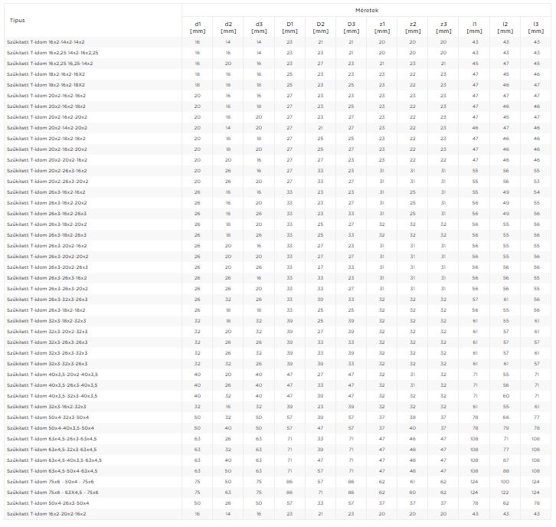
Task: Click row Szűkített T-idom 50x4-40x3,5-50x4
Action: click(278, 428)
